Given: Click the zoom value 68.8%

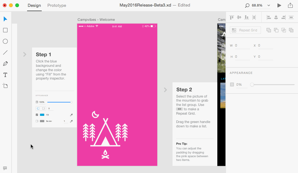Looking at the screenshot, I should click(x=257, y=6).
